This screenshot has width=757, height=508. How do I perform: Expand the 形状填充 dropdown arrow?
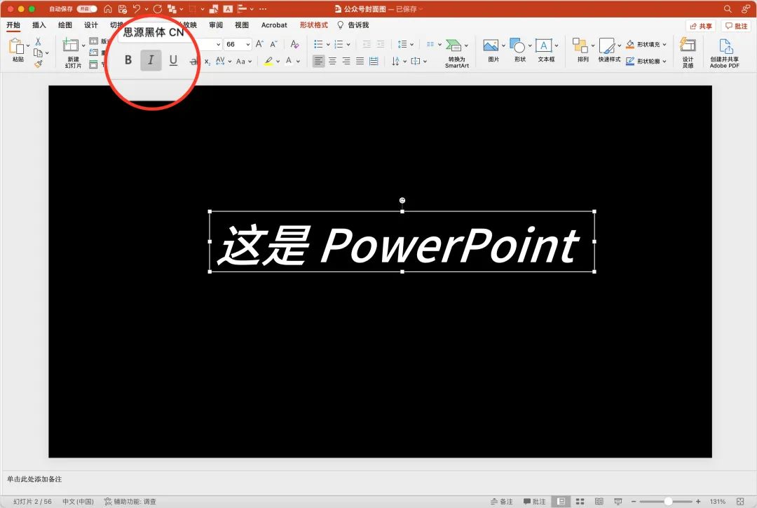point(664,44)
